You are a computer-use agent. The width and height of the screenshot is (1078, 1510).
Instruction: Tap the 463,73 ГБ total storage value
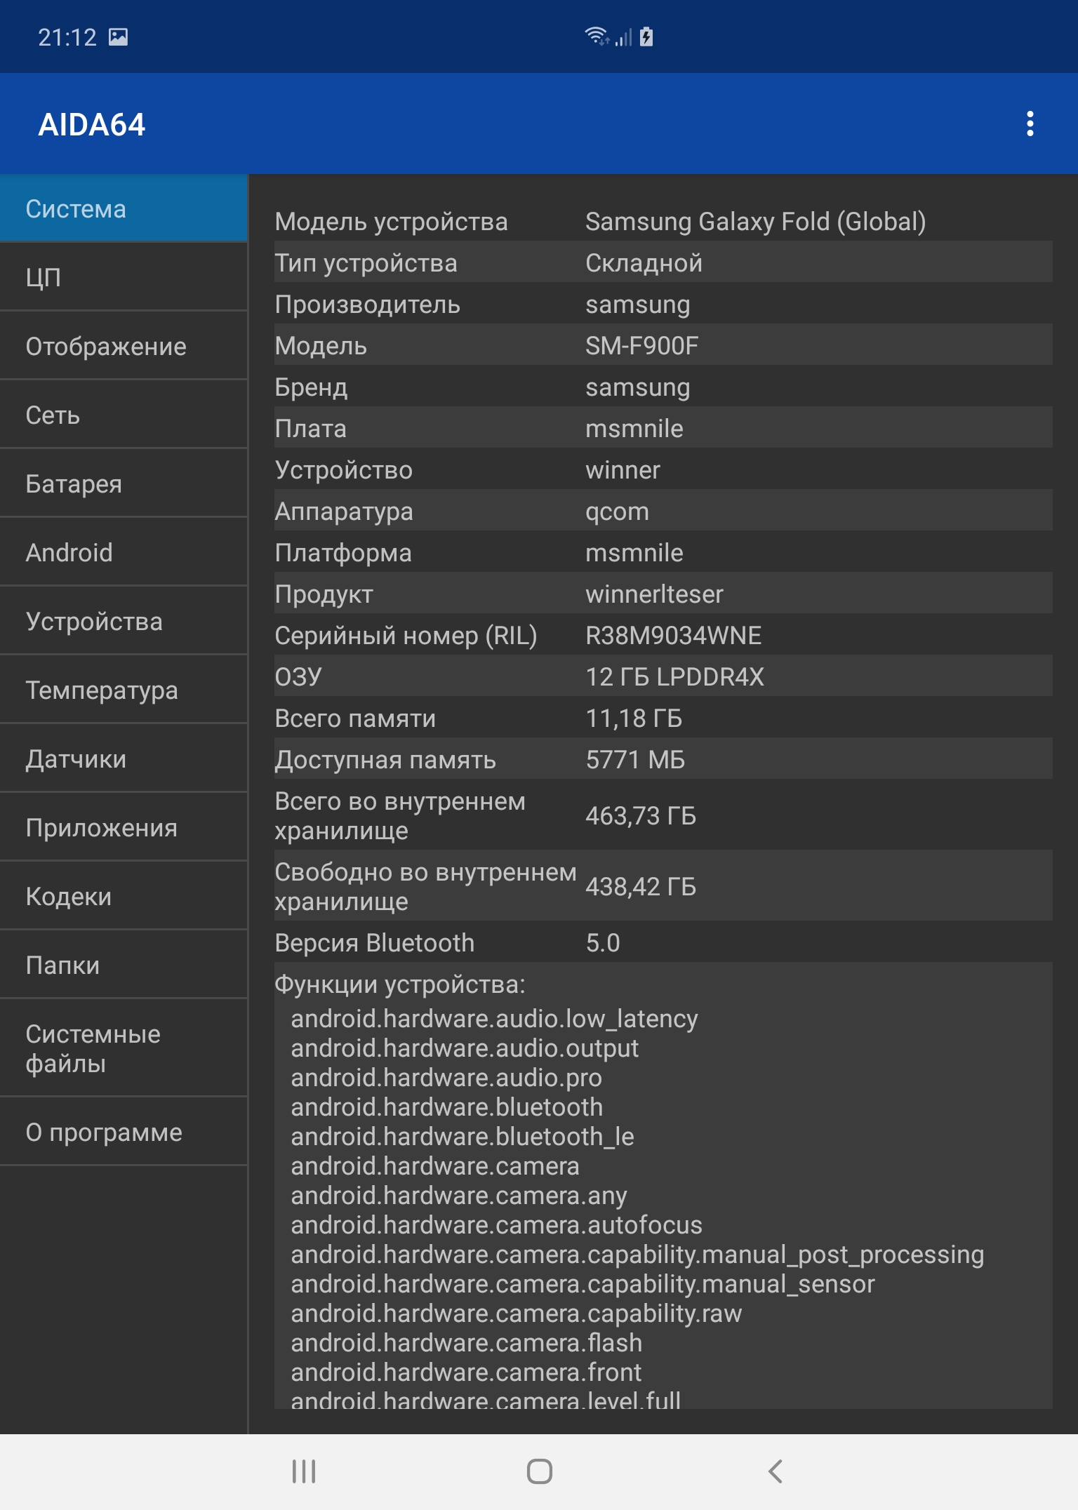click(x=641, y=815)
